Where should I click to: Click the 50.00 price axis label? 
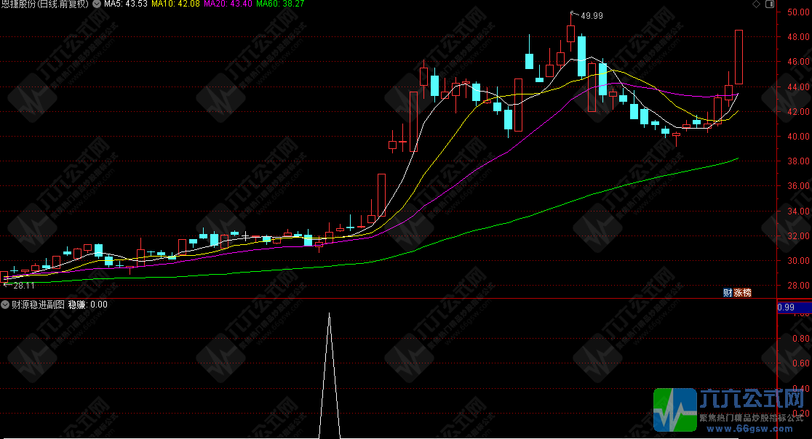[x=796, y=12]
